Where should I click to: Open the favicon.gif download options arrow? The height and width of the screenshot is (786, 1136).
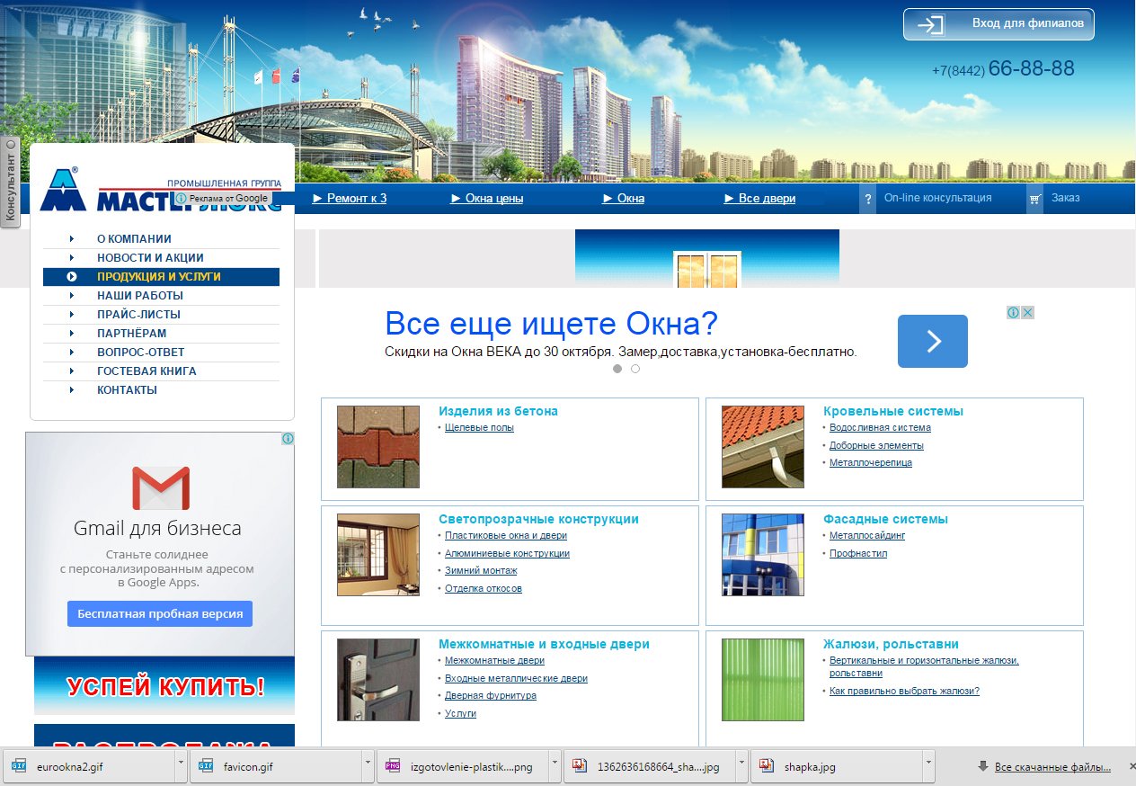368,767
